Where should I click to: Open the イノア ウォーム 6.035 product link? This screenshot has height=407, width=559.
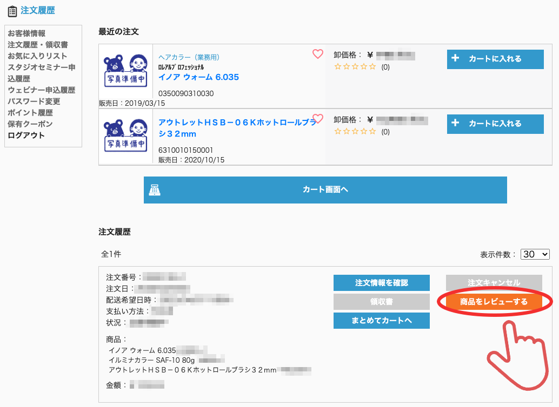(x=198, y=77)
